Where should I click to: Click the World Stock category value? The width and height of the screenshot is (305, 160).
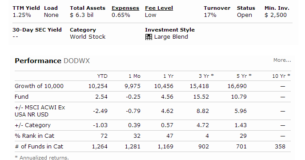coord(88,37)
